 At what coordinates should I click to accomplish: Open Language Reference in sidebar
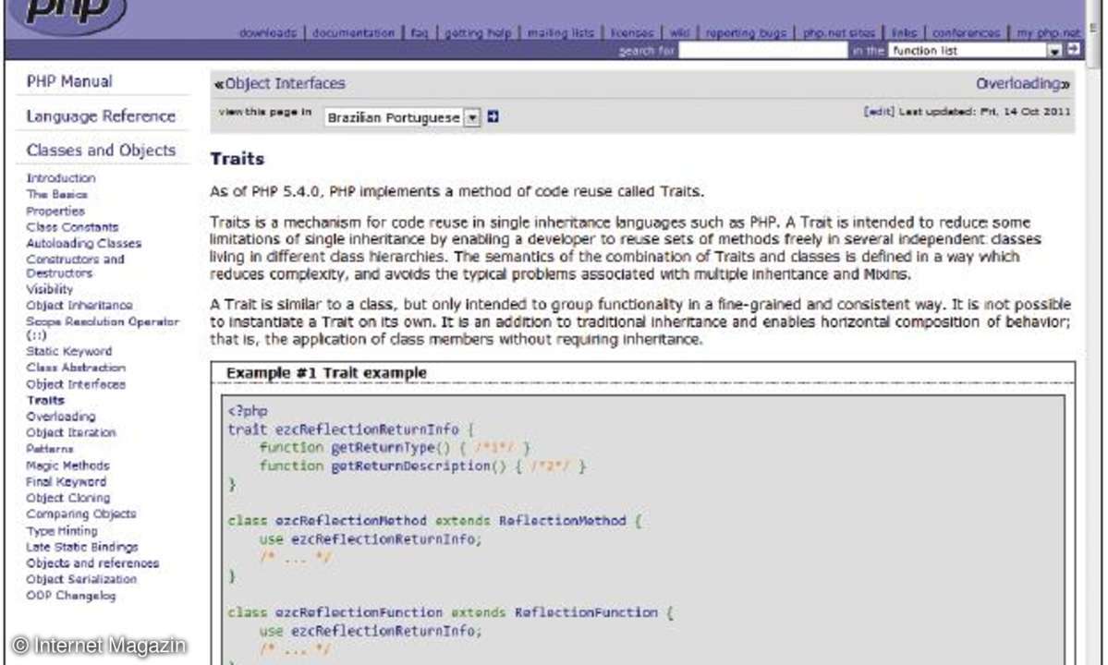pyautogui.click(x=101, y=115)
